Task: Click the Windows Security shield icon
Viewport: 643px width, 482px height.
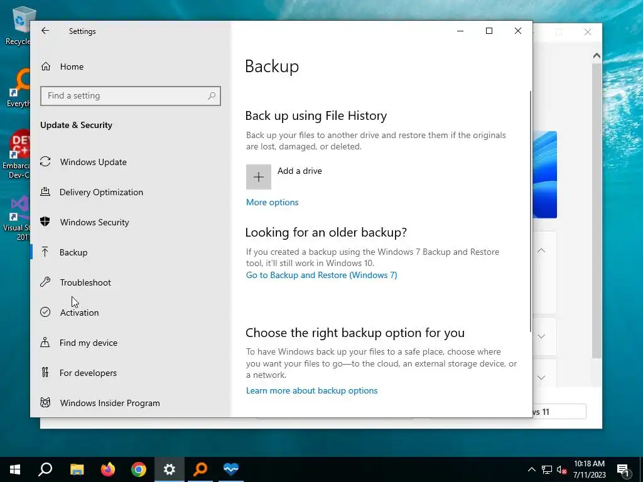Action: click(x=45, y=222)
